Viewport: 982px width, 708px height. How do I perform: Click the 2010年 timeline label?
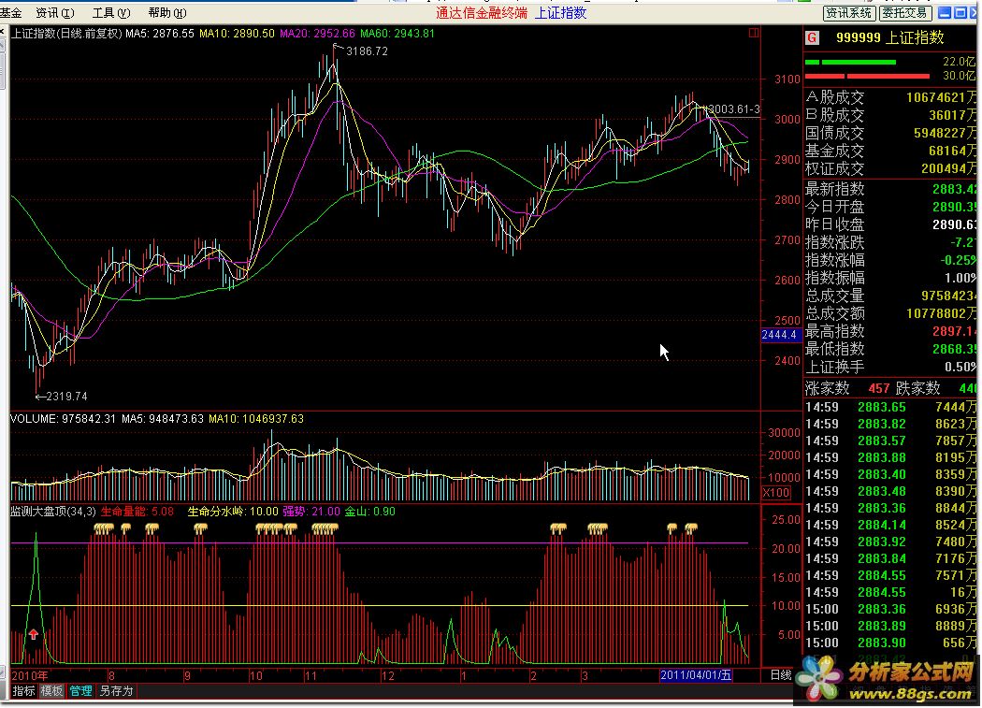[29, 674]
